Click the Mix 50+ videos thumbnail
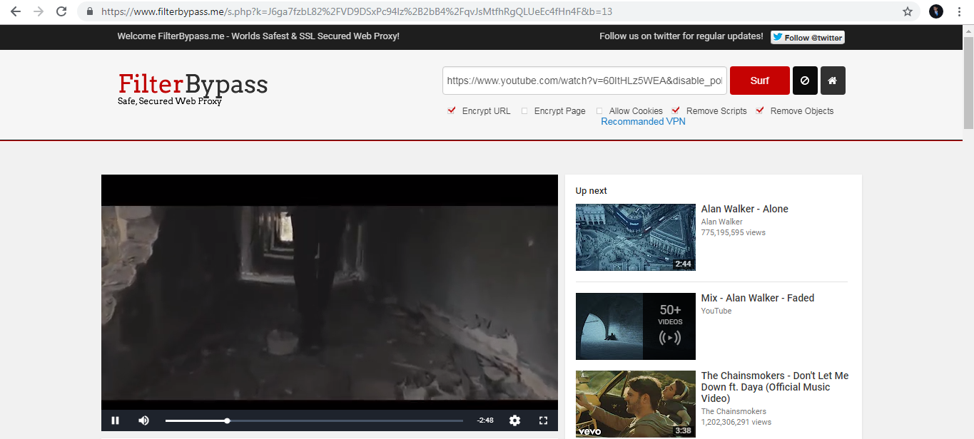This screenshot has width=974, height=439. (x=635, y=326)
